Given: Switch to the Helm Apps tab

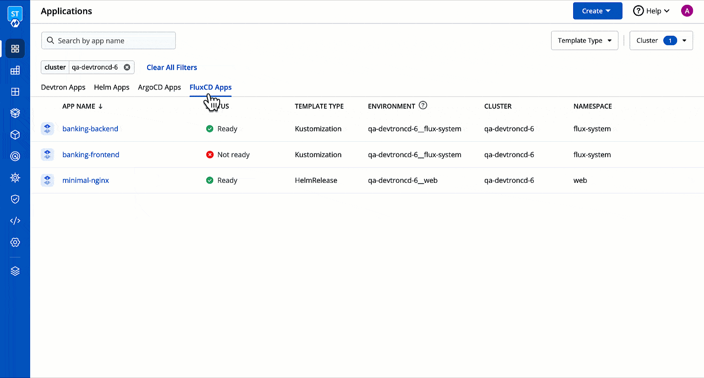Looking at the screenshot, I should [x=112, y=87].
